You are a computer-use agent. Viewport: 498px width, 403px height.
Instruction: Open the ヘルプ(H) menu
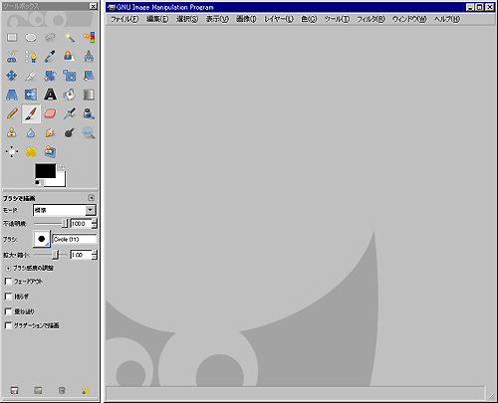click(x=447, y=19)
